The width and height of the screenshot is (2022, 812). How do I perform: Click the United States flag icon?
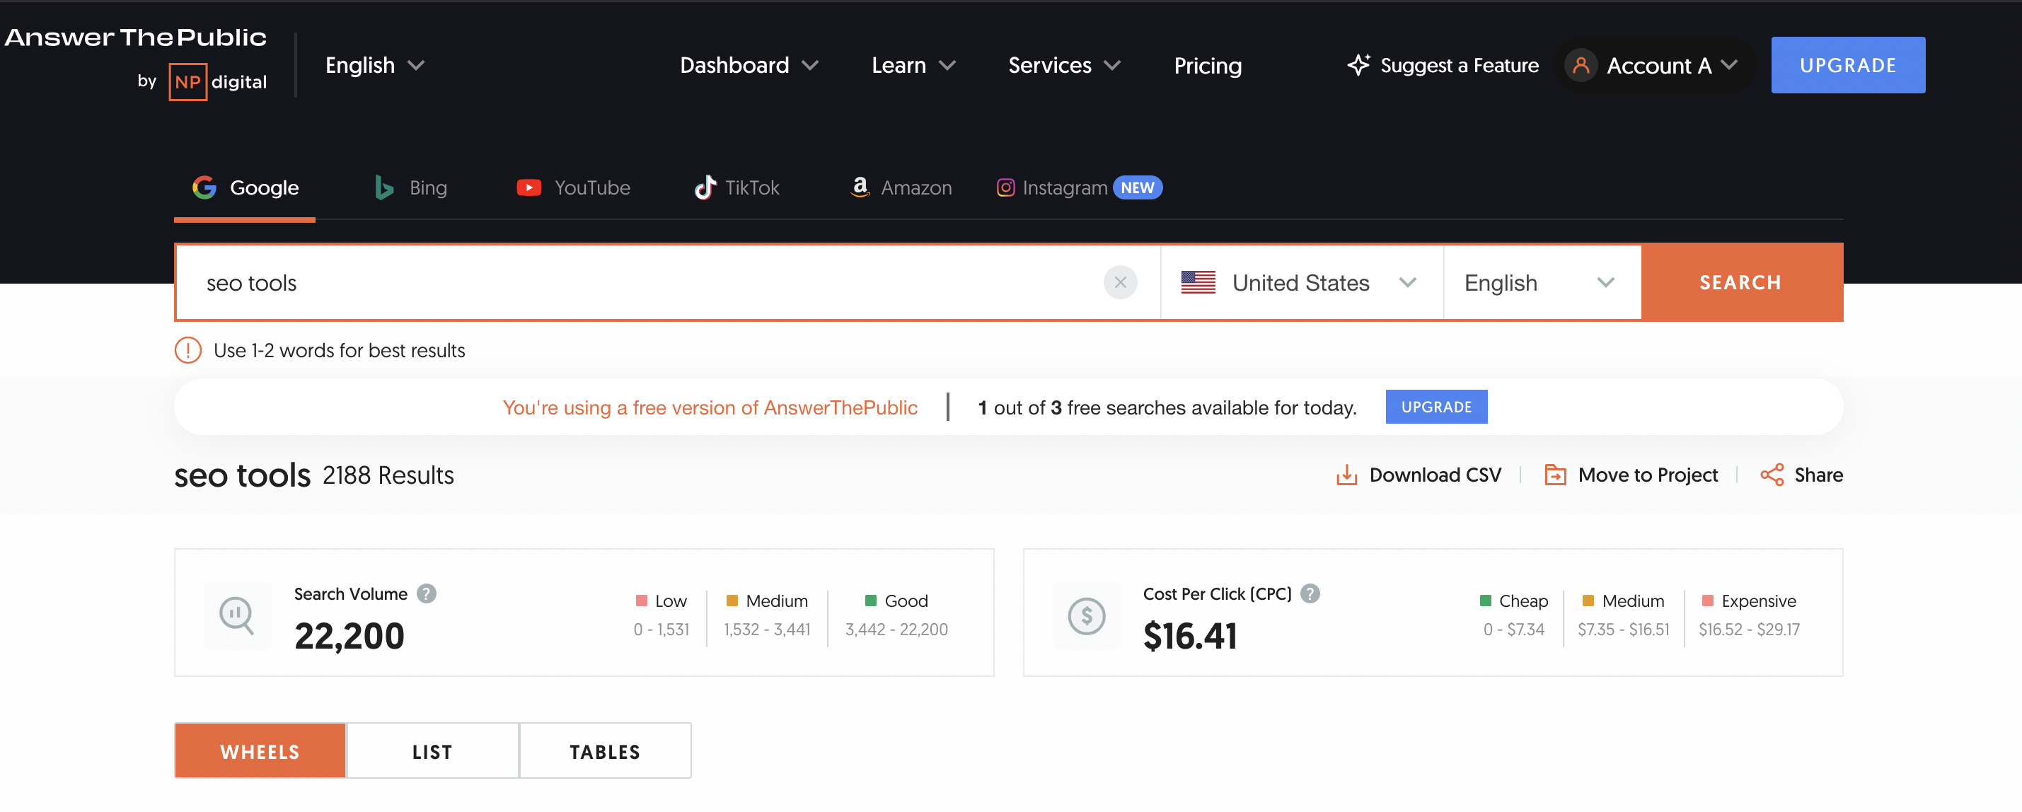pos(1198,282)
